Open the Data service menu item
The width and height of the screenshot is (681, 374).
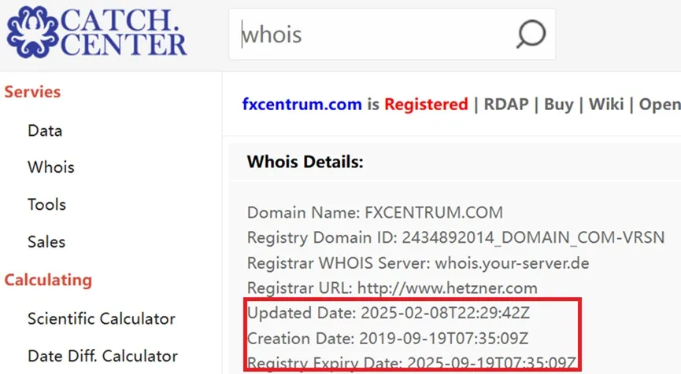tap(45, 130)
